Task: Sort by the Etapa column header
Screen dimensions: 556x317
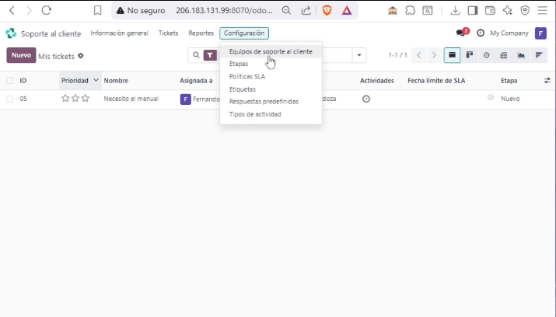Action: pyautogui.click(x=509, y=81)
